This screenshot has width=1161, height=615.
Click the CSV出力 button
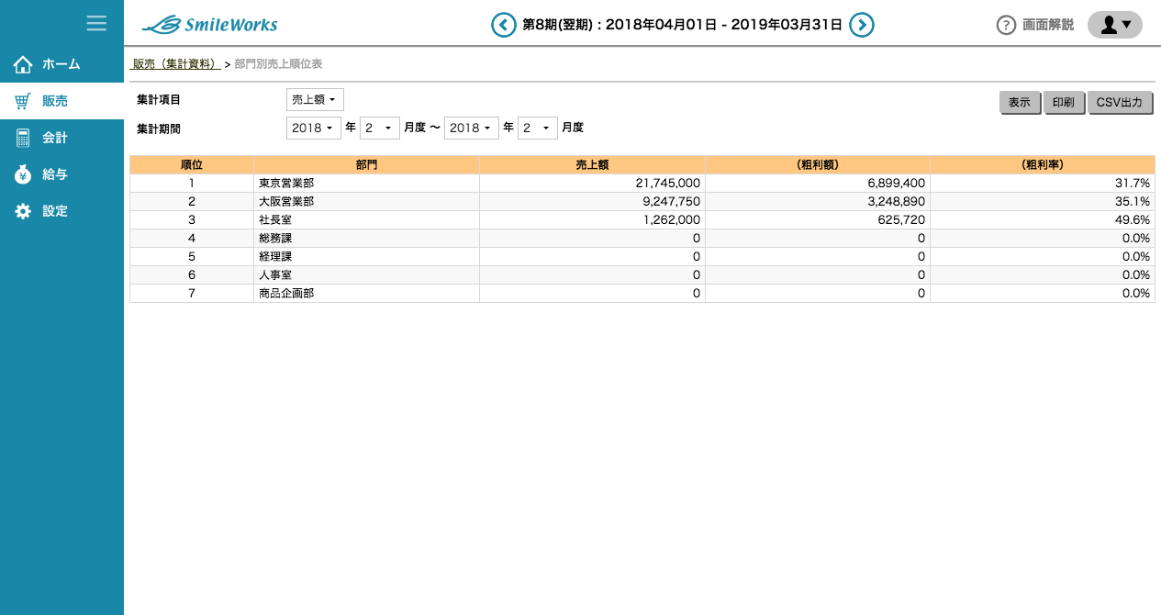click(1120, 103)
